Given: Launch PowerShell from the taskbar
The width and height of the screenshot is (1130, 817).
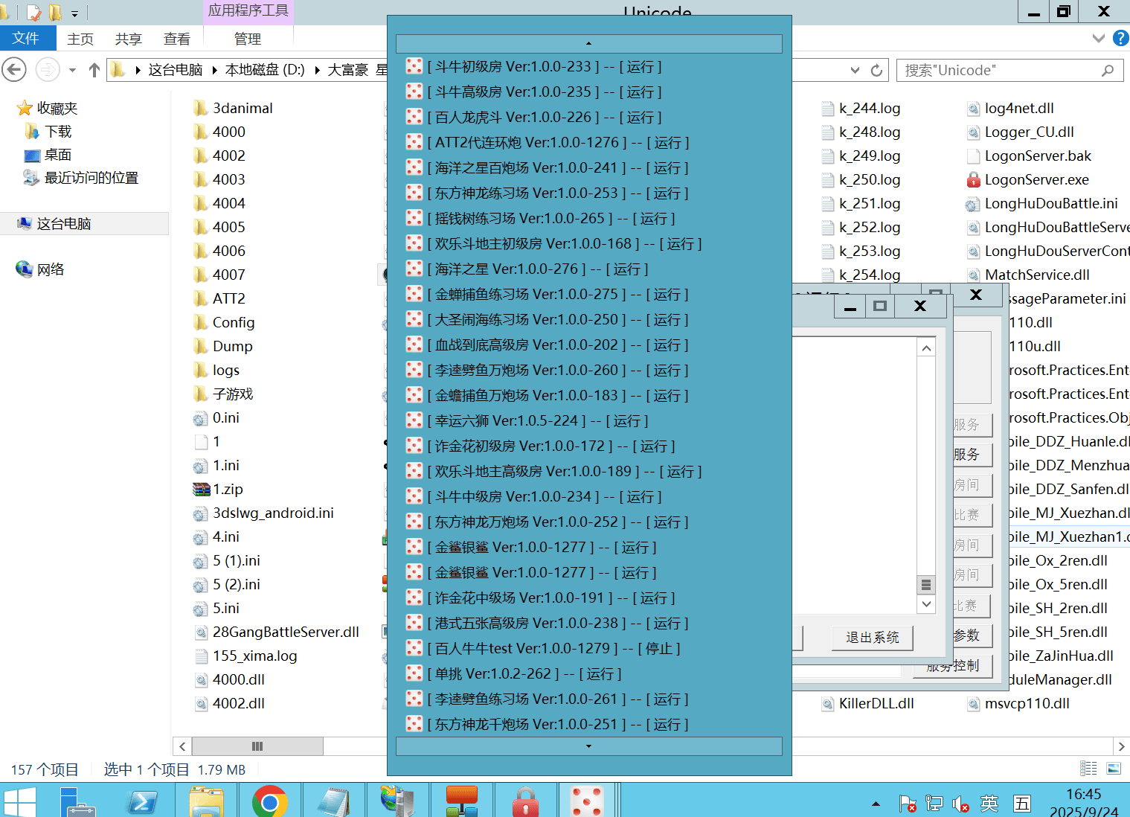Looking at the screenshot, I should pos(143,802).
